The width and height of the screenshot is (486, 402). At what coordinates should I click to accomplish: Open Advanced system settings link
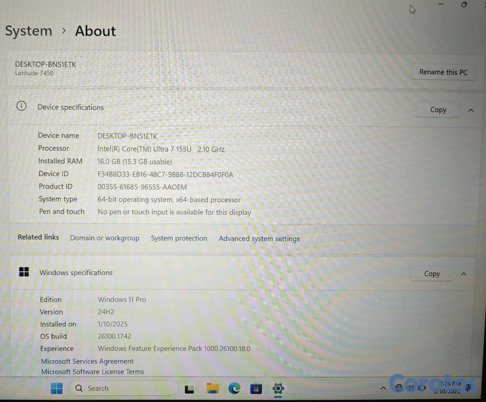(x=259, y=239)
